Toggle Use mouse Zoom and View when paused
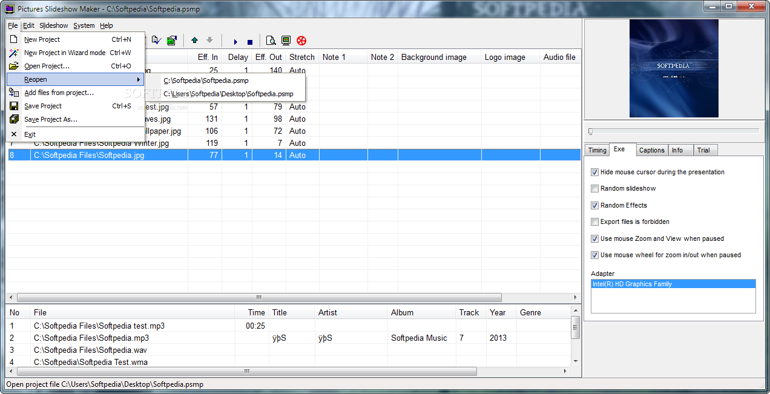 (x=595, y=238)
